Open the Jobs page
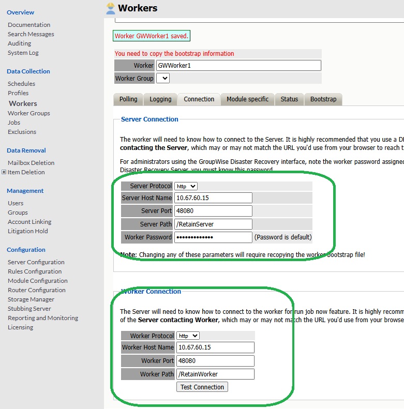This screenshot has width=404, height=409. pyautogui.click(x=14, y=123)
